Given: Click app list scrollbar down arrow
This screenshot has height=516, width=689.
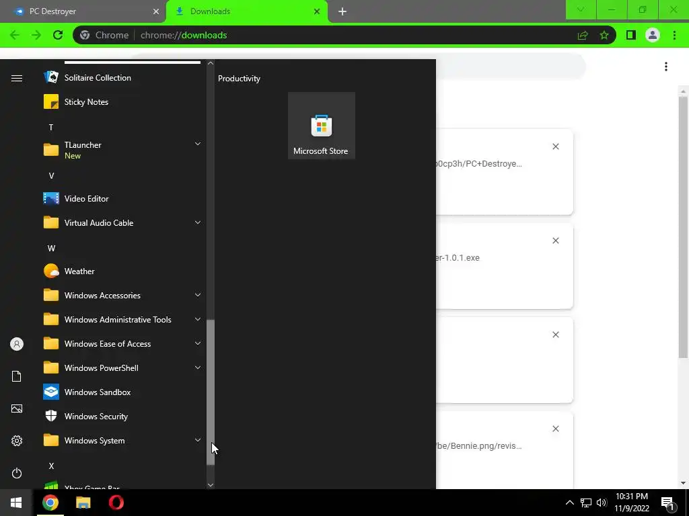Looking at the screenshot, I should pos(211,485).
